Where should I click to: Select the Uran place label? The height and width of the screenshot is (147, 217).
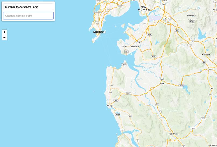coord(124,46)
